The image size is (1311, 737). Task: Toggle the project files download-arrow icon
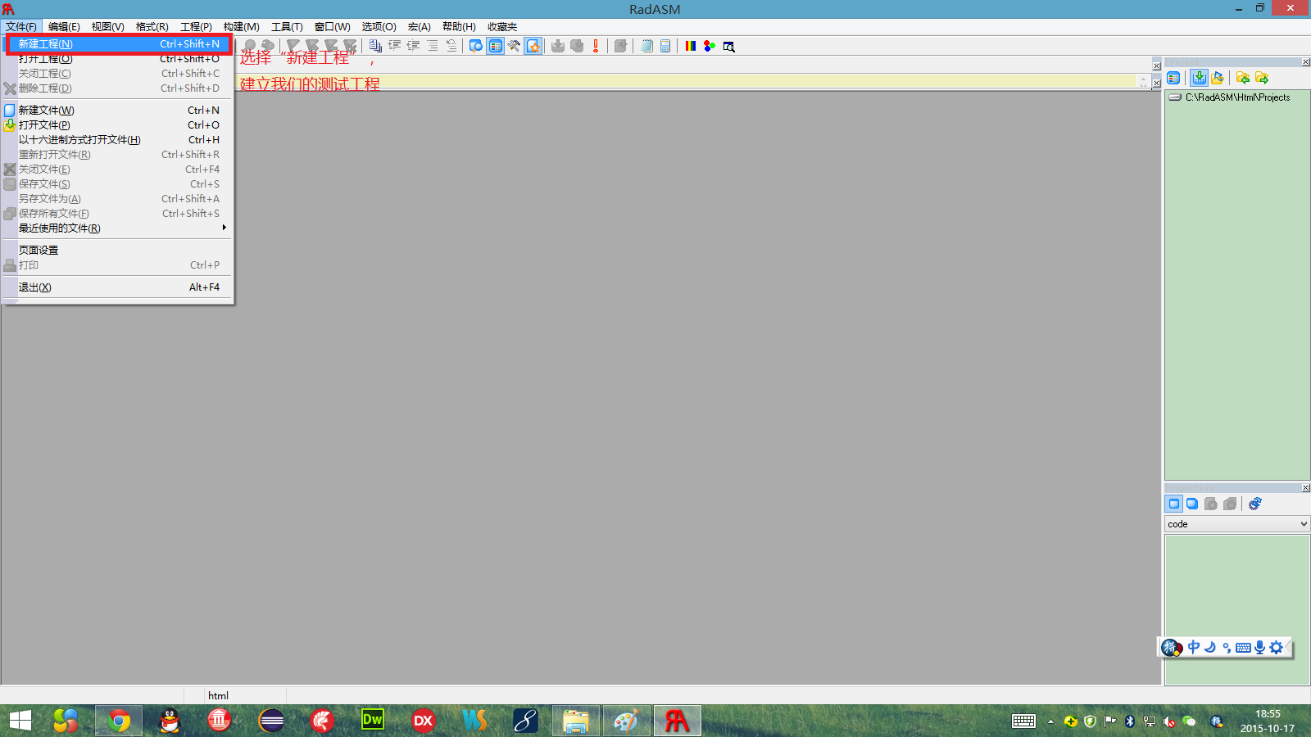click(x=1199, y=78)
